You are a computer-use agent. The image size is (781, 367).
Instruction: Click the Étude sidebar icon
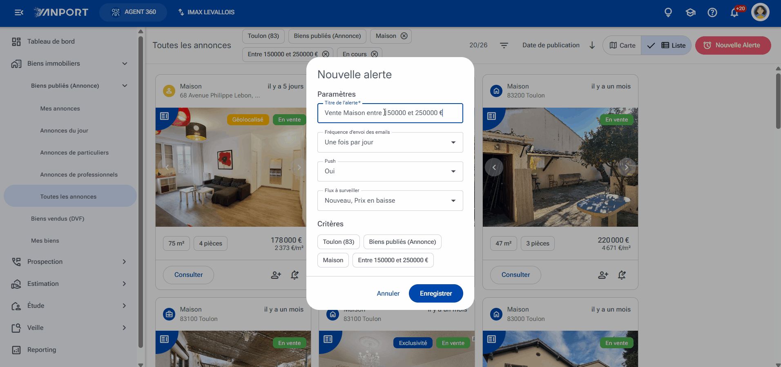point(16,306)
